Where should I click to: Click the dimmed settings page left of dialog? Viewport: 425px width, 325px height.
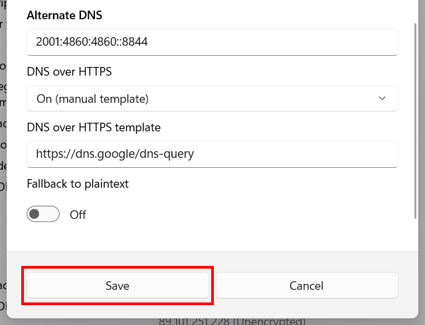(x=3, y=166)
